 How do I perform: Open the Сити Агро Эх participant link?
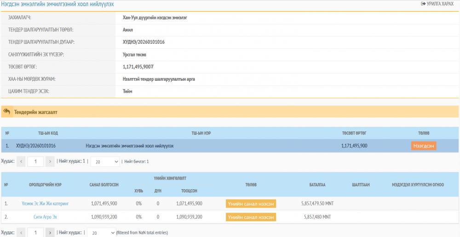tap(45, 217)
